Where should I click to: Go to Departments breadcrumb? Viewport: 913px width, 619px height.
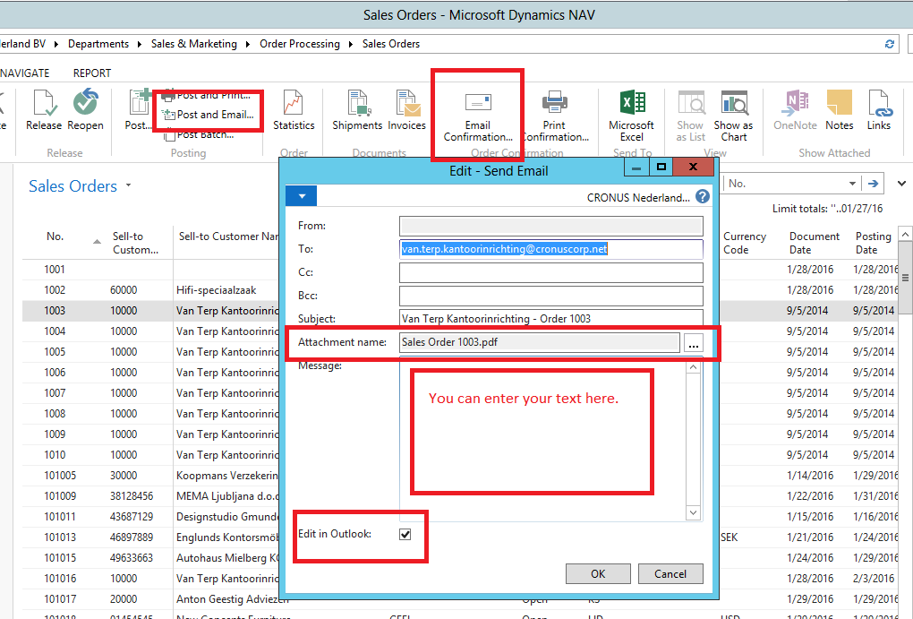pos(98,44)
